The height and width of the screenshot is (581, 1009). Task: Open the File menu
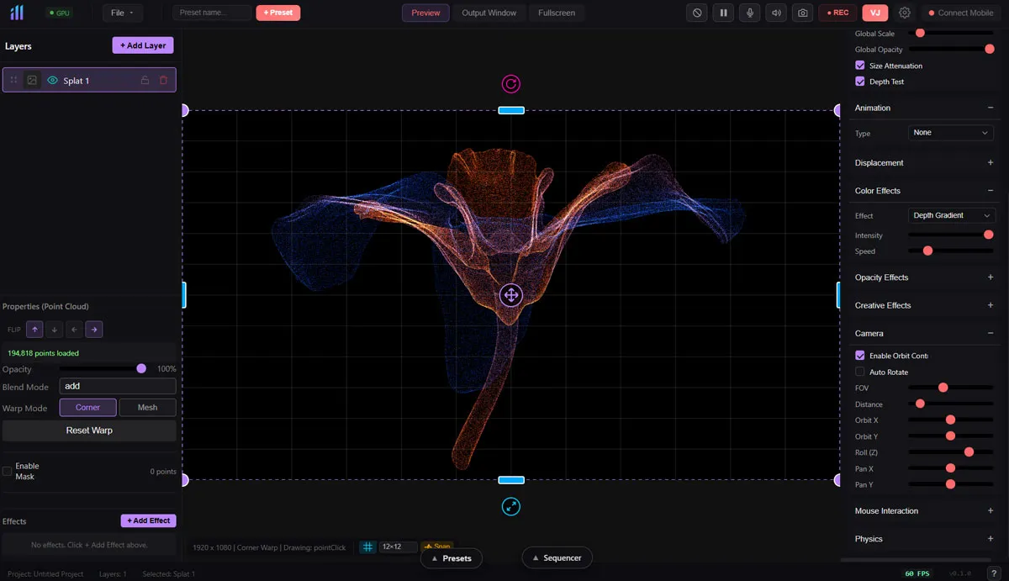click(x=123, y=13)
